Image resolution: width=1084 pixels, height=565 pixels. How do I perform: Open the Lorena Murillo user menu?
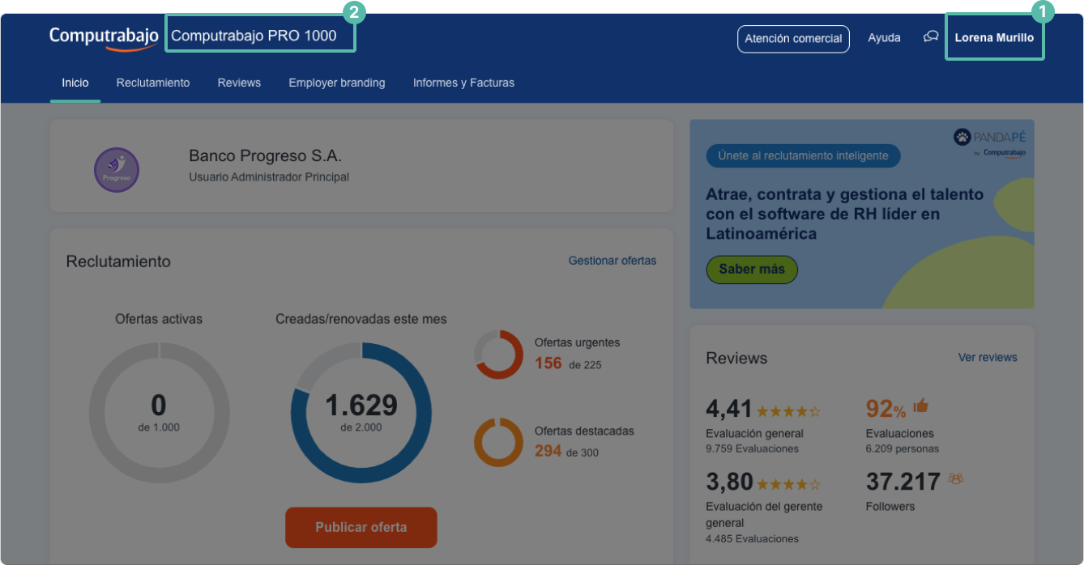[994, 37]
